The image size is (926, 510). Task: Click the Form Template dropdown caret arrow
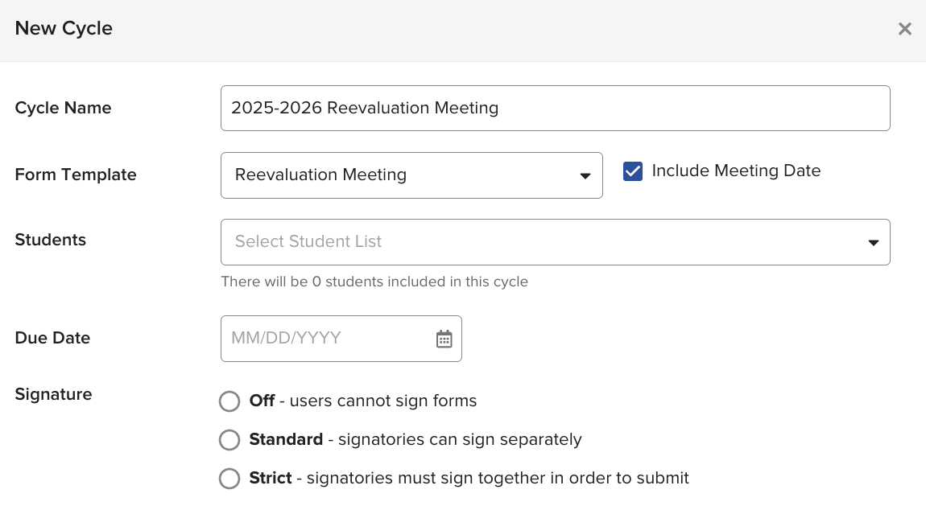[x=585, y=176]
